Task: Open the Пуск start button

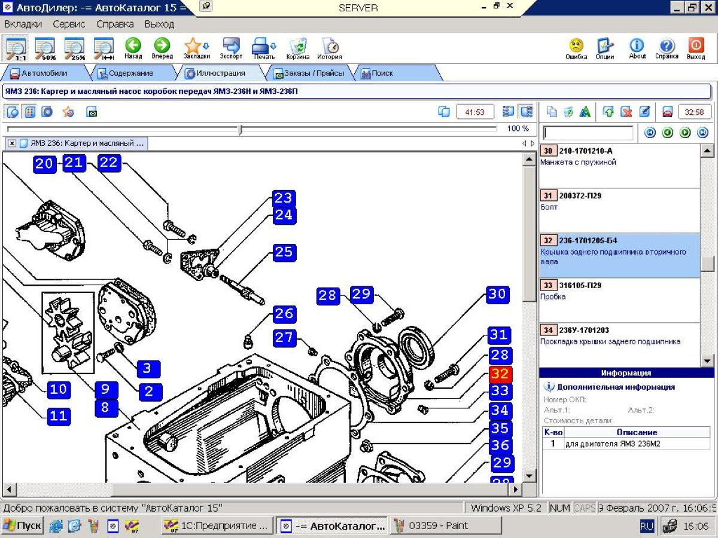Action: click(x=23, y=526)
